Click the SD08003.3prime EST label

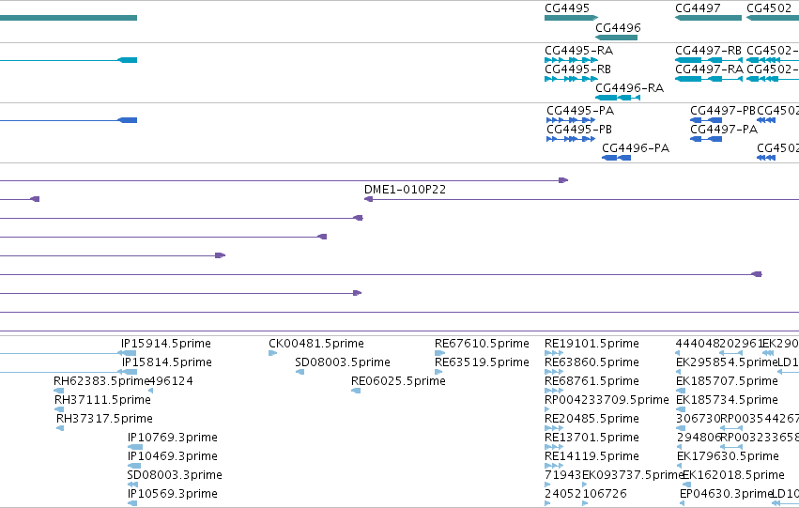coord(175,475)
